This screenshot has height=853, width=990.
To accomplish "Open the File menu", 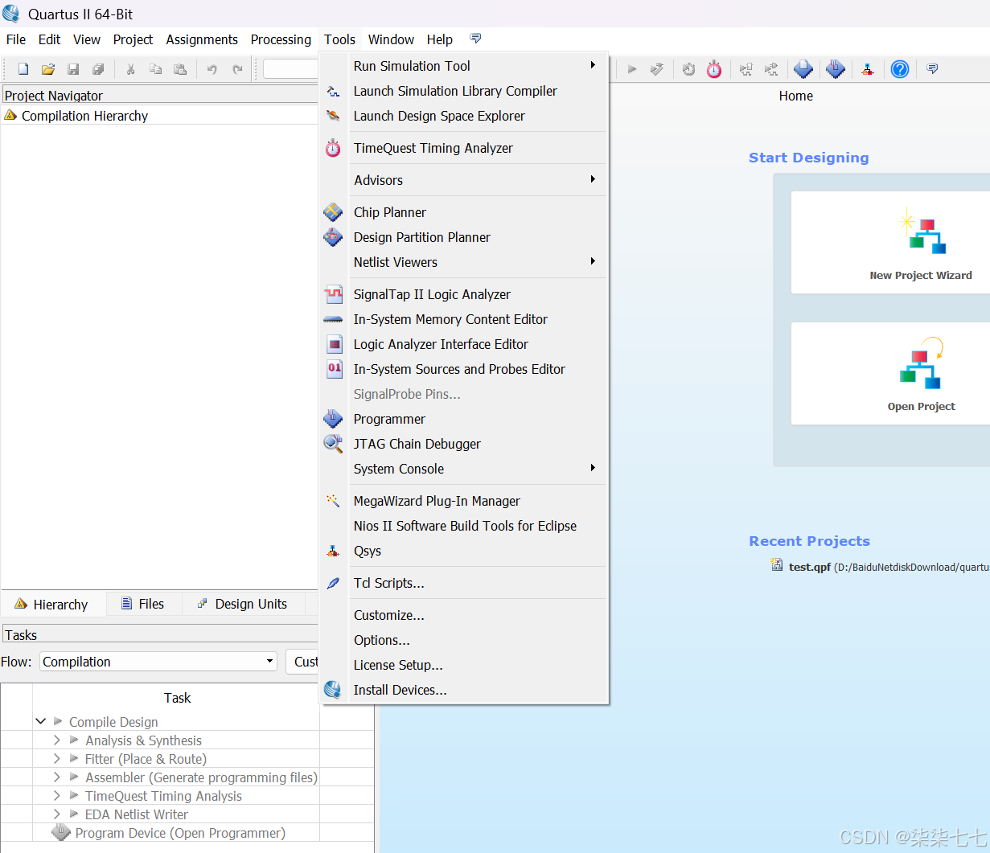I will [x=16, y=39].
